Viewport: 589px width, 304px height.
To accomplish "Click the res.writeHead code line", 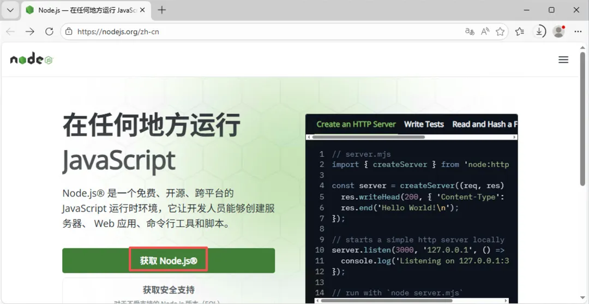I will (422, 197).
